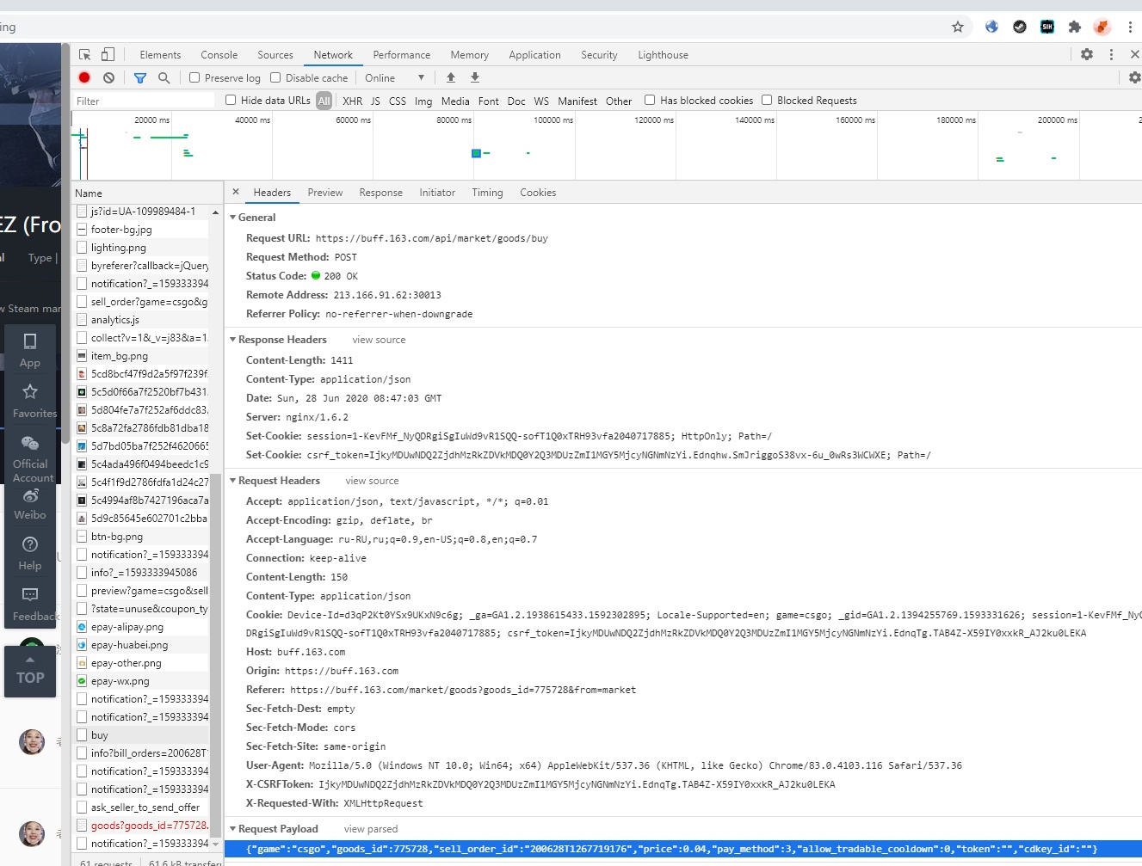Open the Lighthouse panel
The height and width of the screenshot is (866, 1142).
click(x=663, y=55)
